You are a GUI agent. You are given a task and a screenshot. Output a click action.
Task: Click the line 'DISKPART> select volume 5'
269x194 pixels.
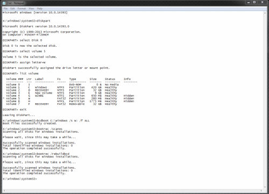(24, 52)
